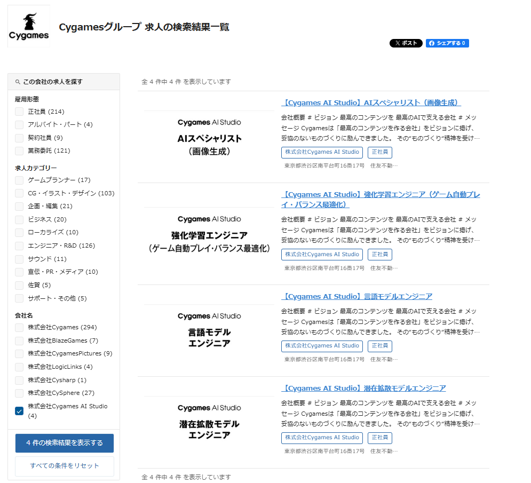531x483 pixels.
Task: Click the page title Cygamesグループ 求人の検索結果一覧
Action: click(144, 27)
